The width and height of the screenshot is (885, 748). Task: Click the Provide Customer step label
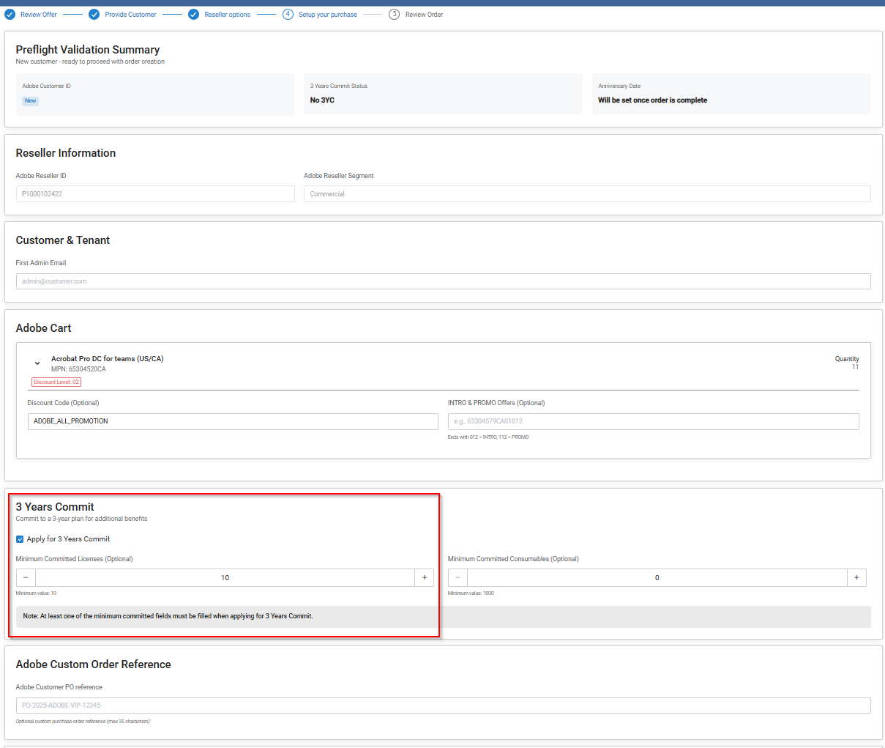130,15
